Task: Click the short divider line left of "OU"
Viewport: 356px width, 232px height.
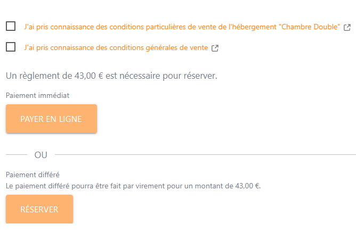Action: (x=16, y=155)
